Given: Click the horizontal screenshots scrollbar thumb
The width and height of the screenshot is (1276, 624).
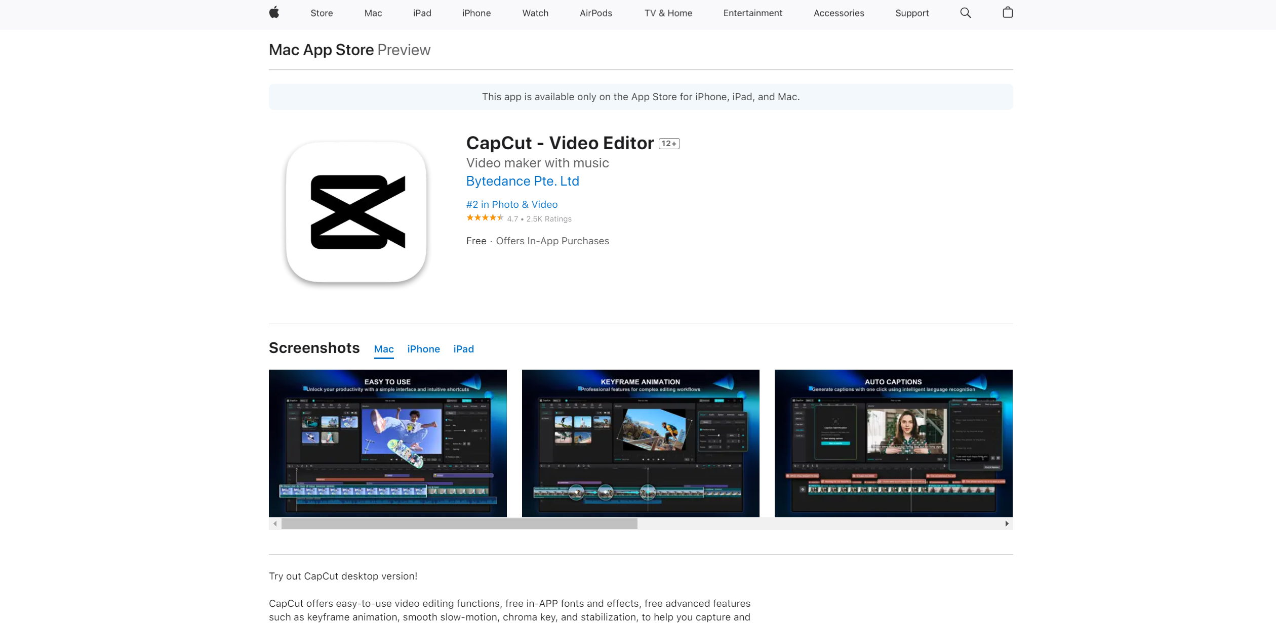Looking at the screenshot, I should point(459,524).
